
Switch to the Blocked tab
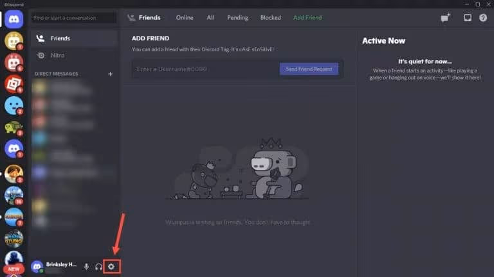coord(270,18)
